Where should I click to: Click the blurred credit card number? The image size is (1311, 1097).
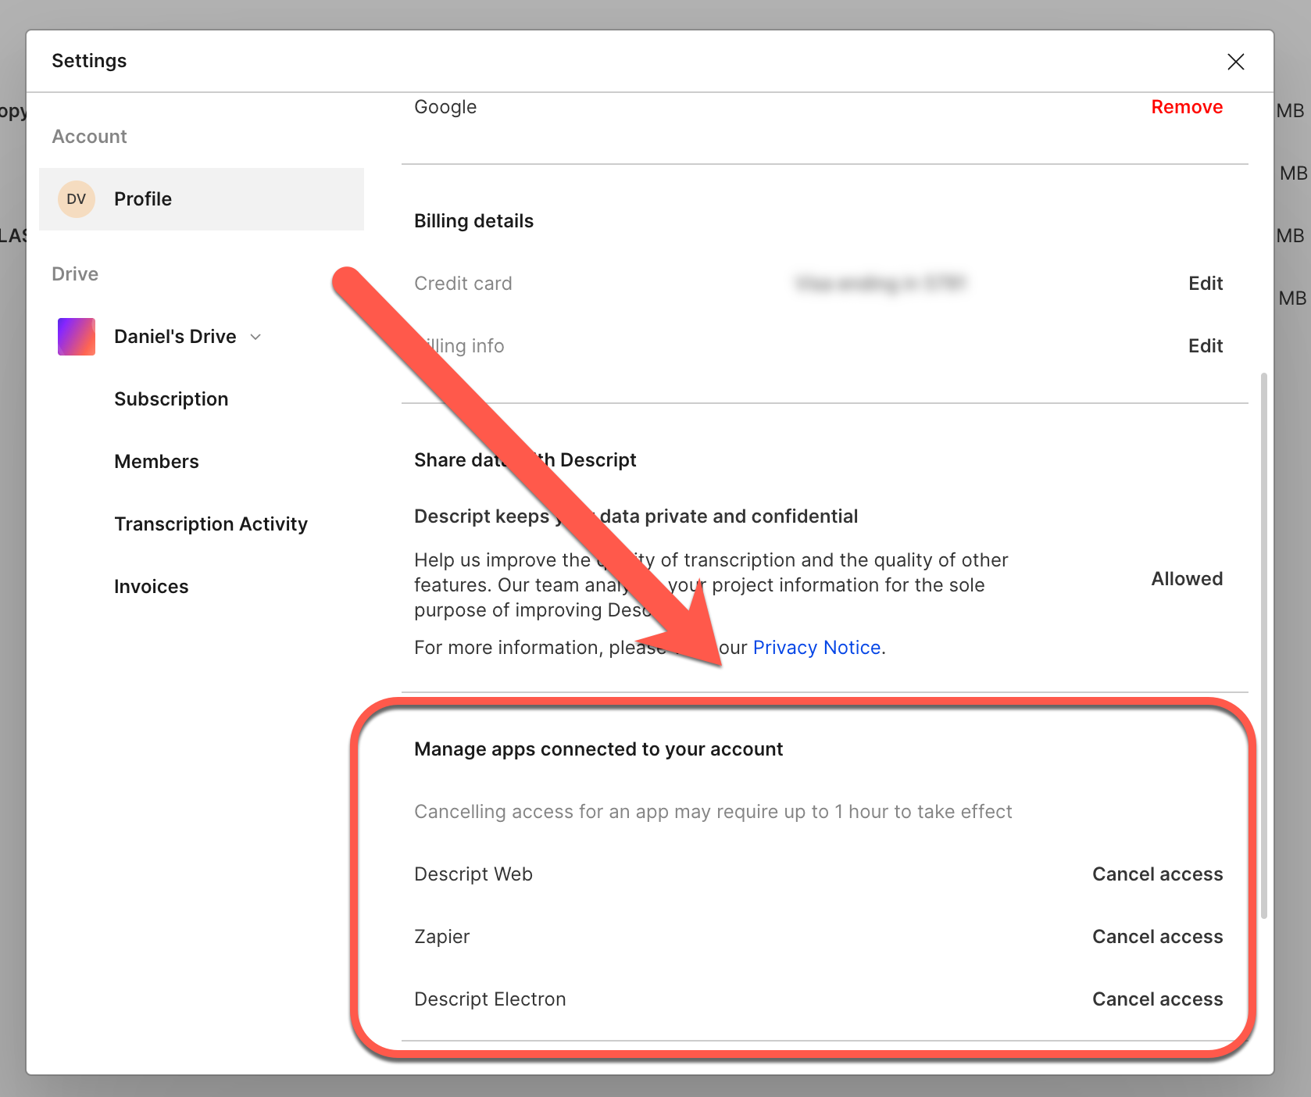click(x=881, y=283)
